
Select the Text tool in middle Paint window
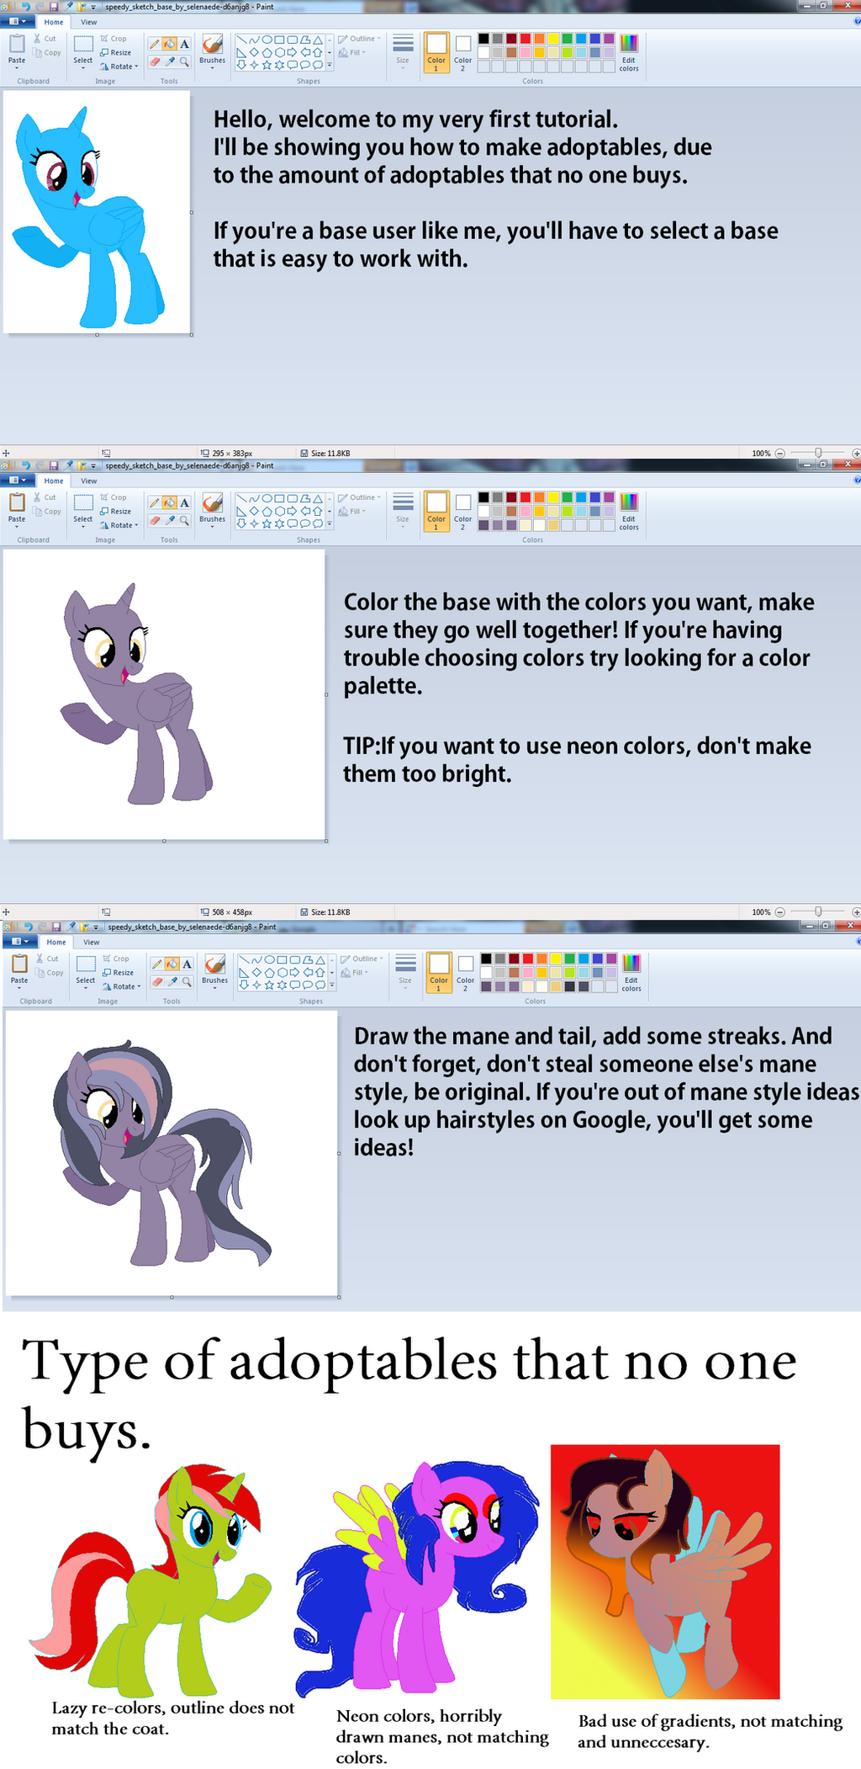point(184,502)
